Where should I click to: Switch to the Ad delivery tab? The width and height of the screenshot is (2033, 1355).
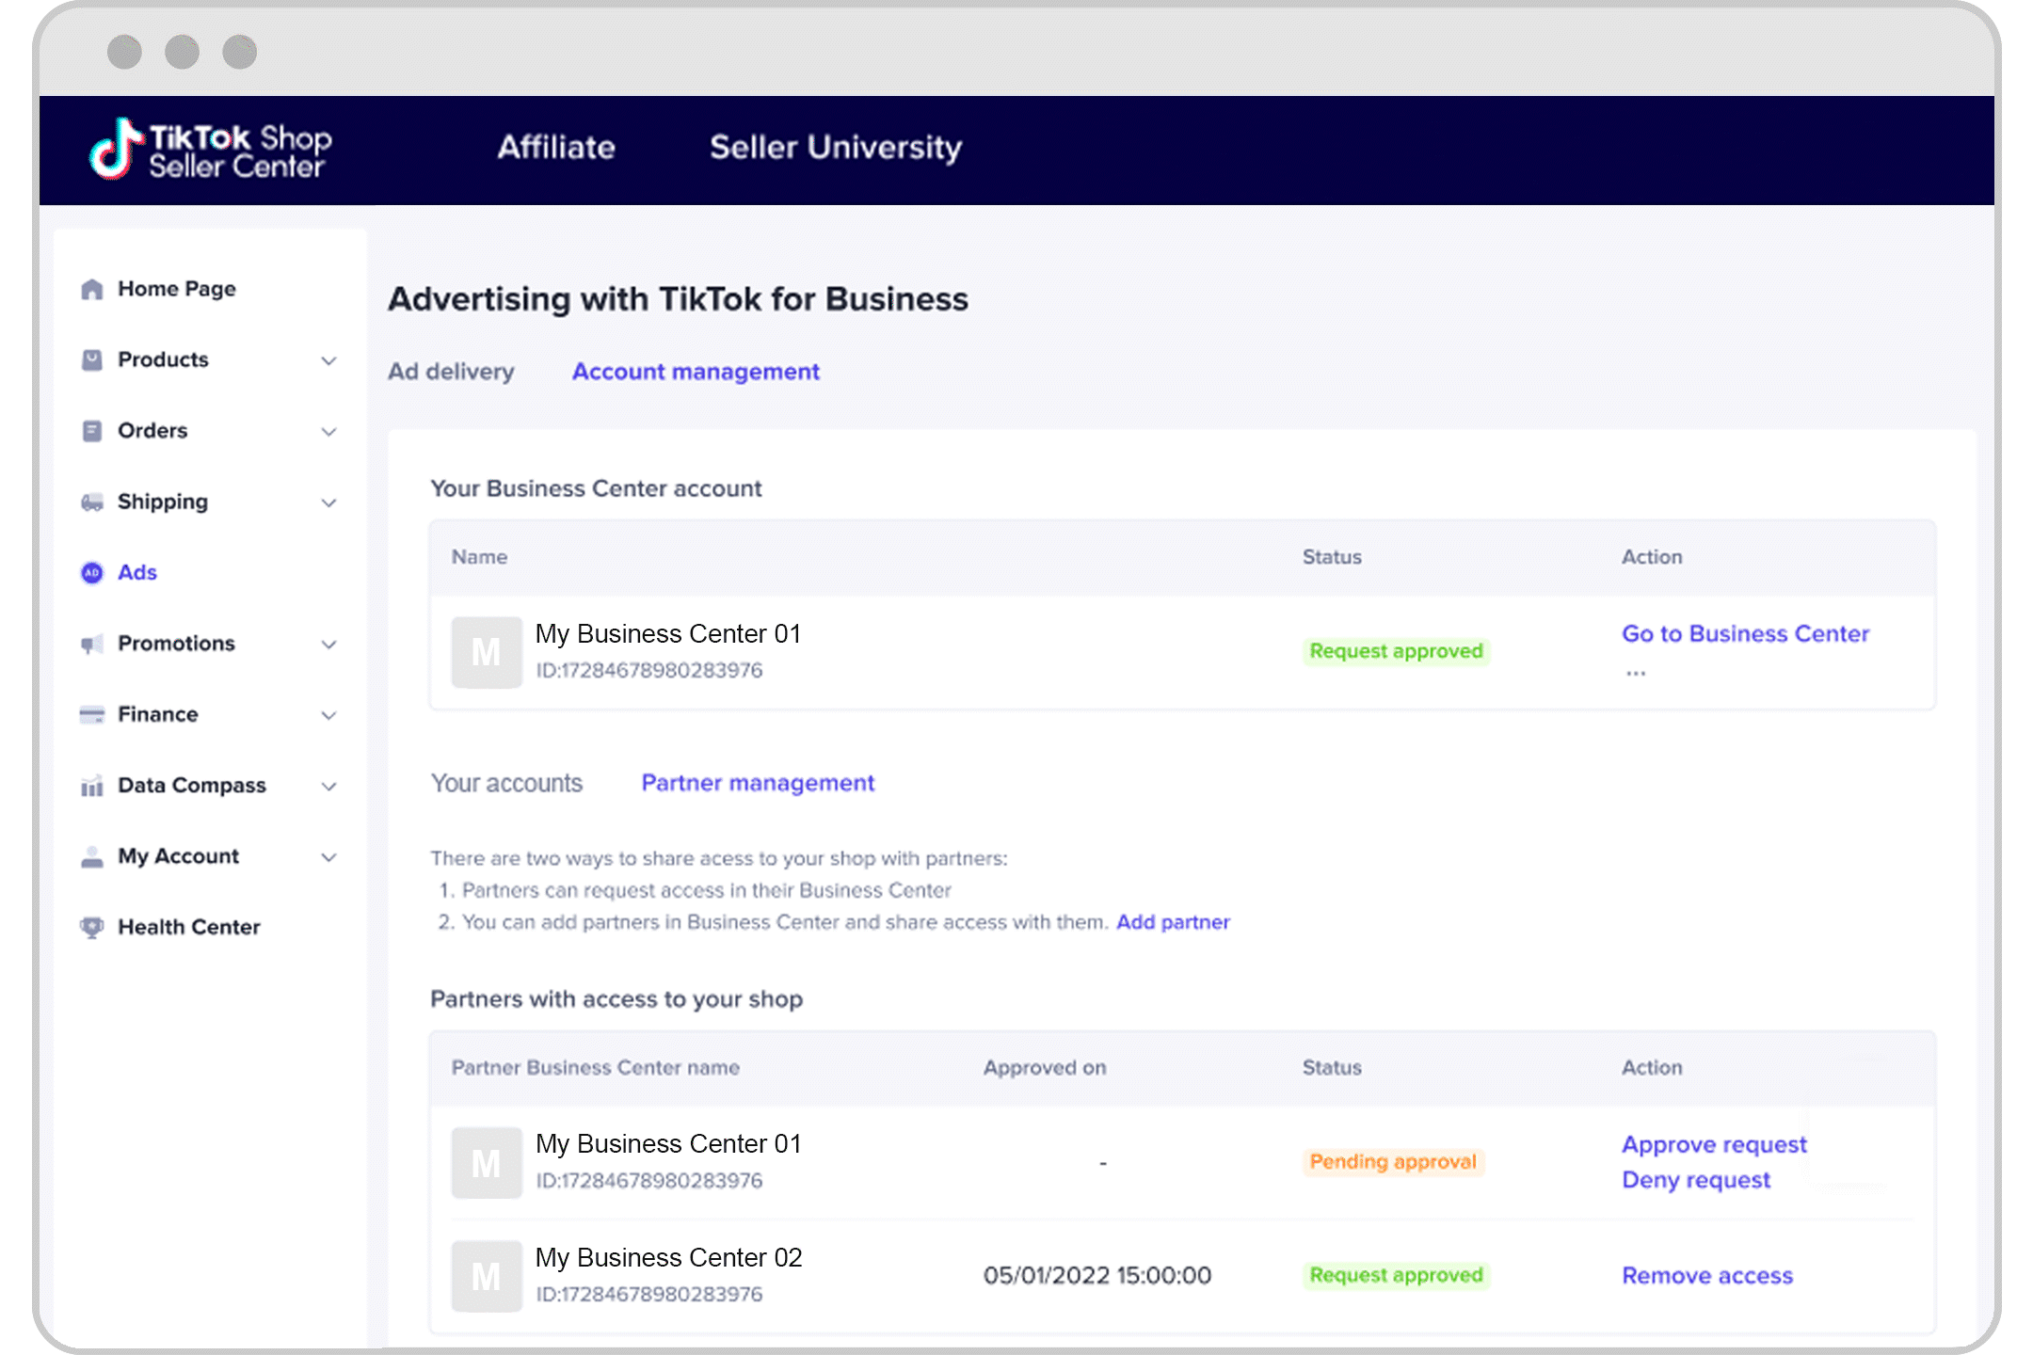point(451,372)
